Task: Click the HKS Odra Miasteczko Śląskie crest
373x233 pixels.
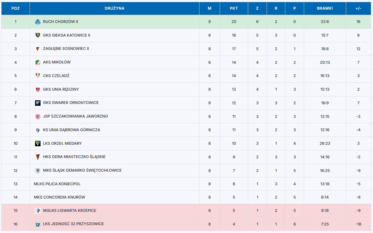Action: pyautogui.click(x=37, y=157)
